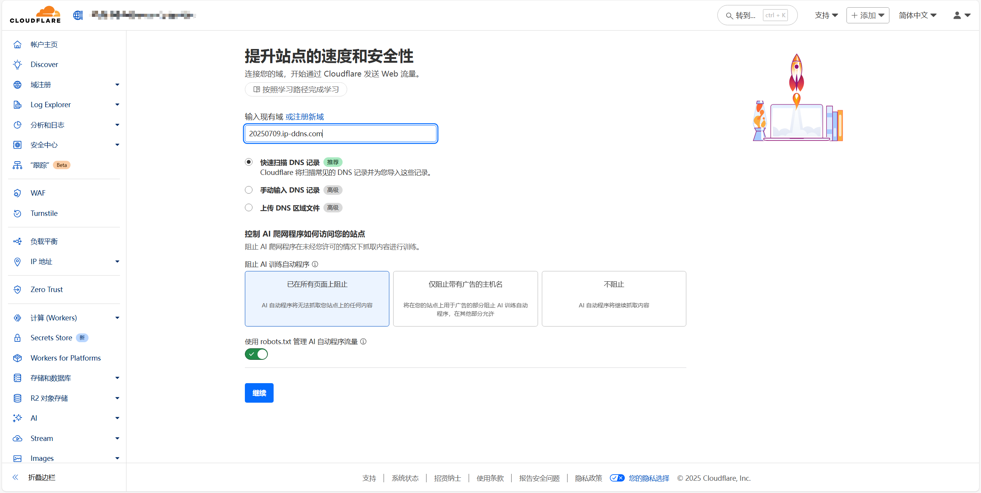This screenshot has height=493, width=981.
Task: Open the user profile icon menu
Action: coord(962,15)
